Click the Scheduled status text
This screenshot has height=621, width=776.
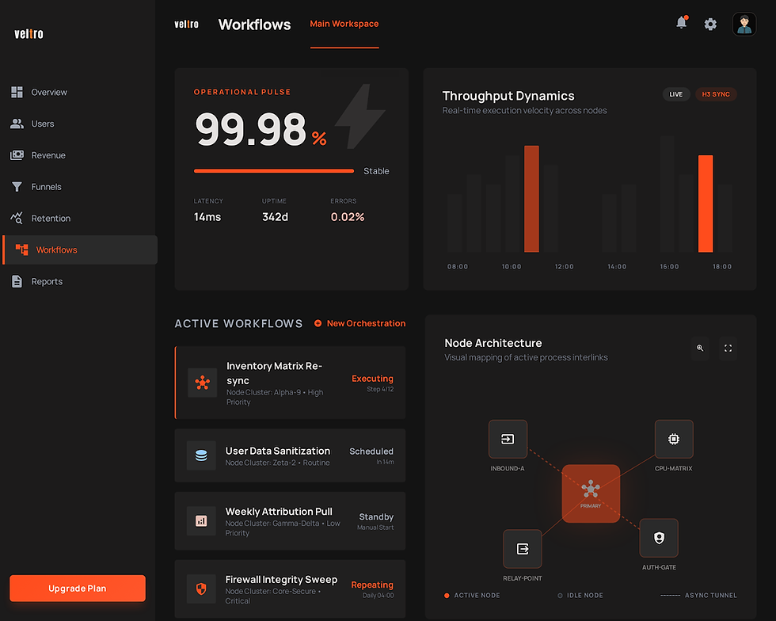[371, 451]
